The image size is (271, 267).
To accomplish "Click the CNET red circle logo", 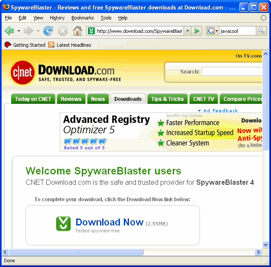I will (23, 72).
